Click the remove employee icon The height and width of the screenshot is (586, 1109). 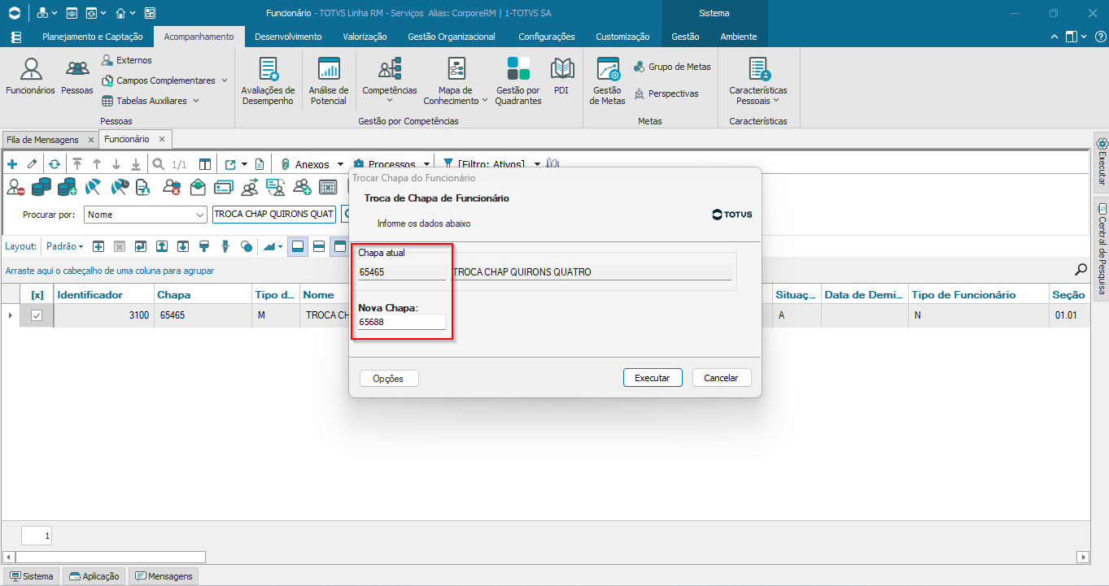[15, 188]
